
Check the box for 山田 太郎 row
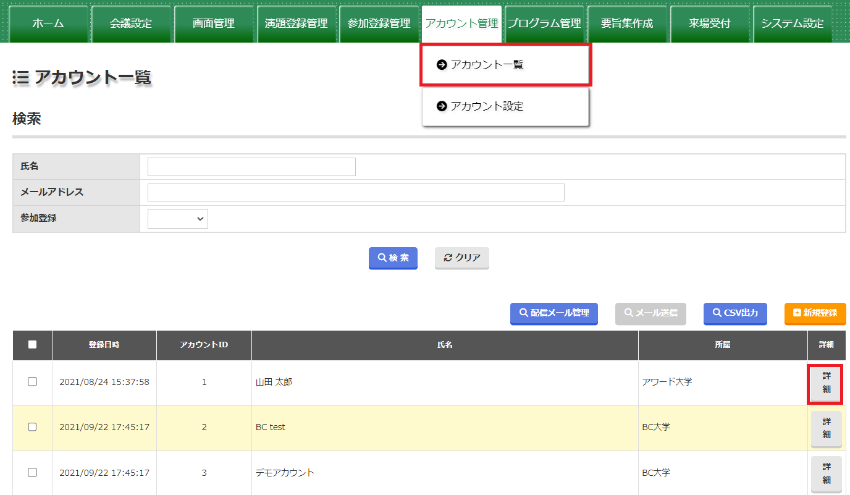click(x=32, y=382)
